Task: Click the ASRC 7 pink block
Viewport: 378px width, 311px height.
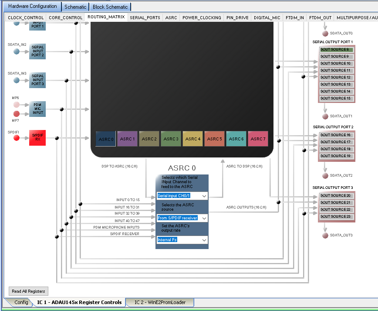Action: (258, 139)
